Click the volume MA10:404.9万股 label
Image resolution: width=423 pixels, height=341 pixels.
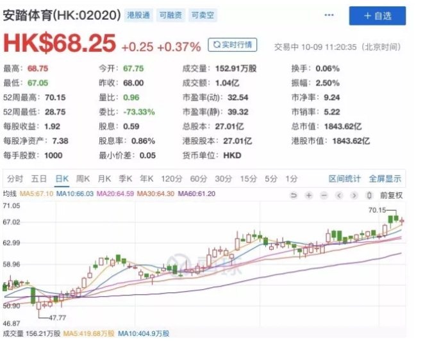coord(144,334)
